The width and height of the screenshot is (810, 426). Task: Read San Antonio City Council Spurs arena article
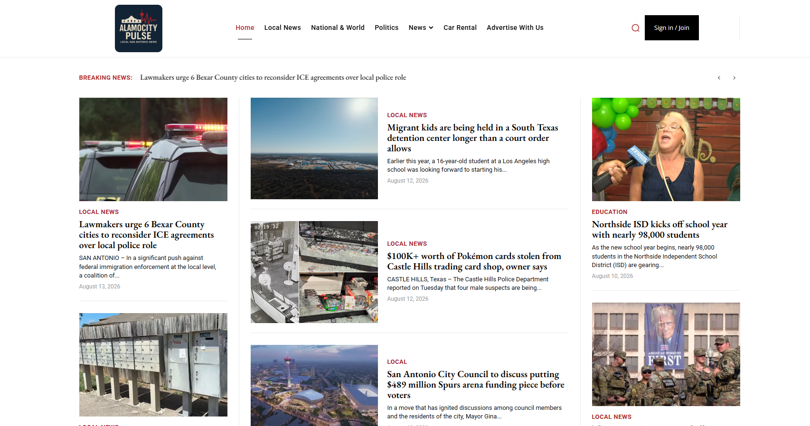pyautogui.click(x=476, y=385)
